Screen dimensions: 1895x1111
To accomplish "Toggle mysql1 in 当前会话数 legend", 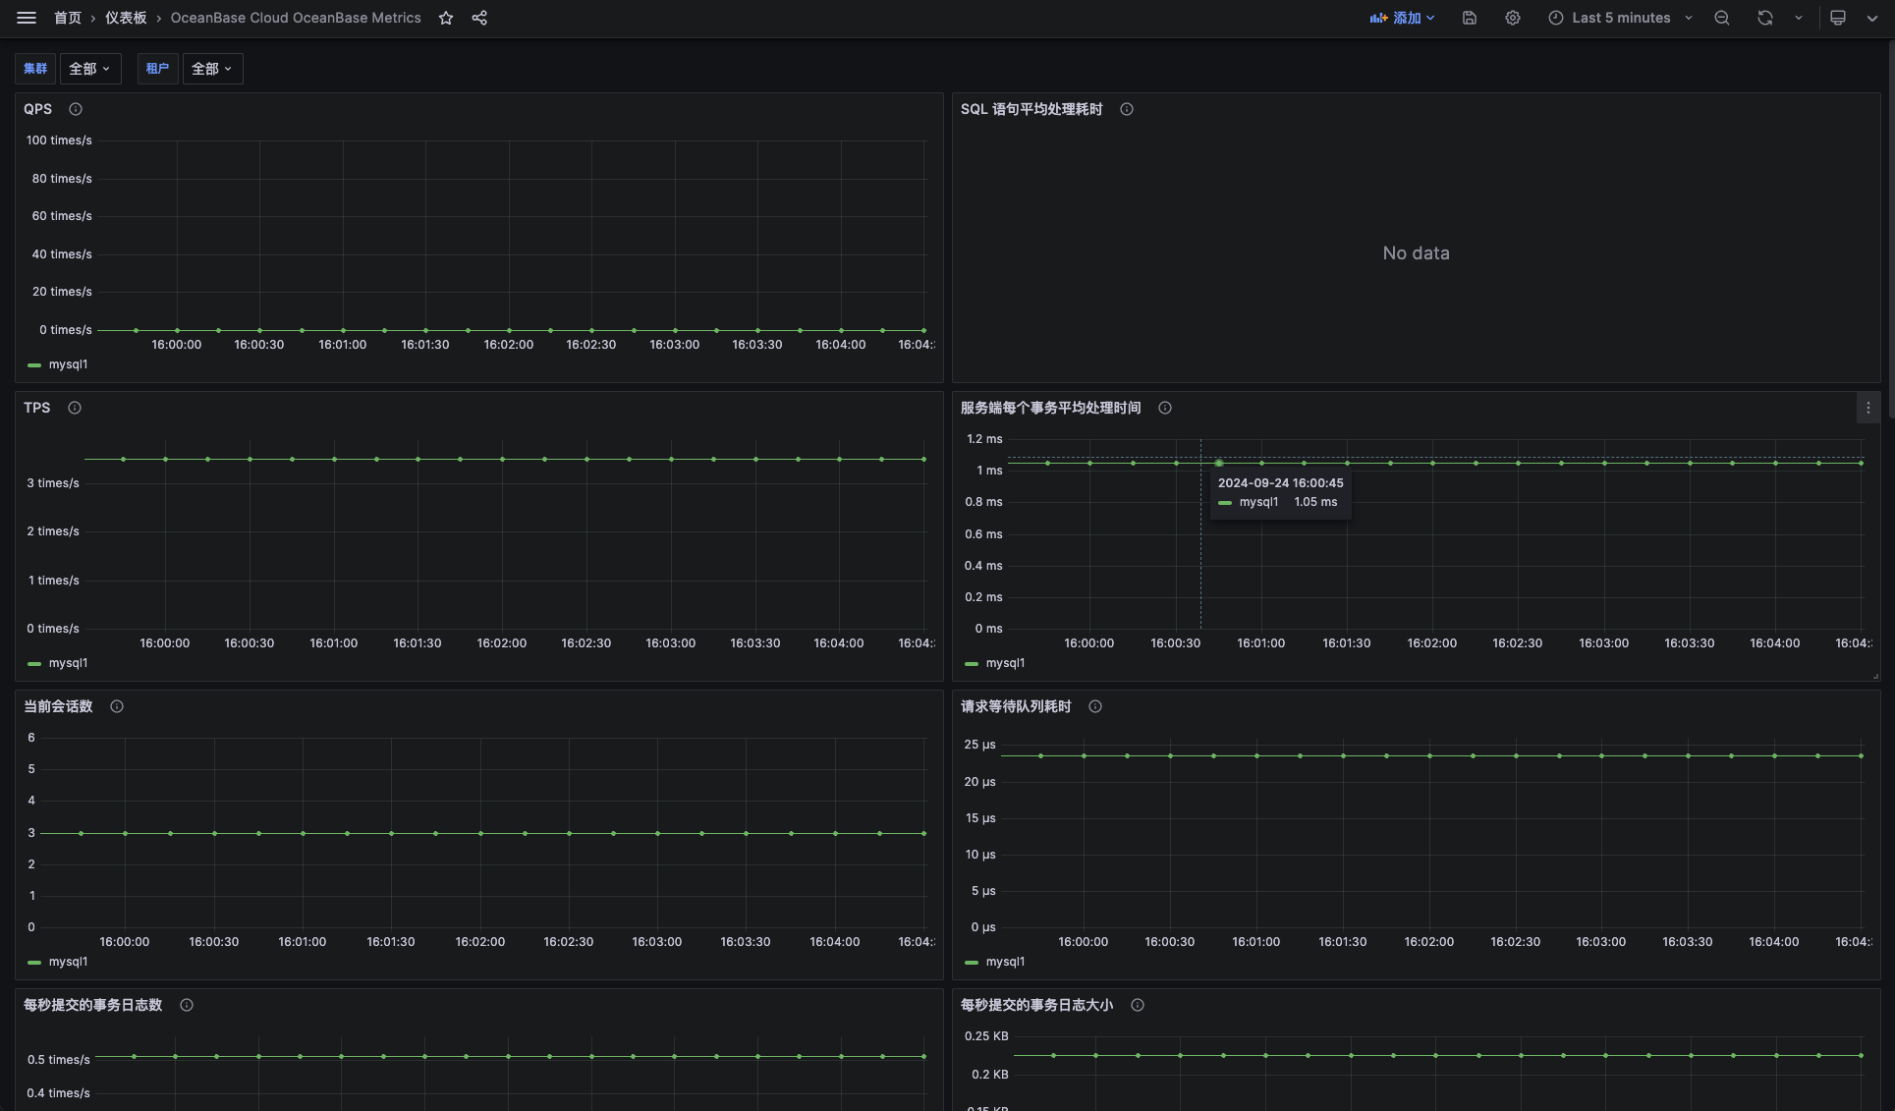I will point(68,962).
